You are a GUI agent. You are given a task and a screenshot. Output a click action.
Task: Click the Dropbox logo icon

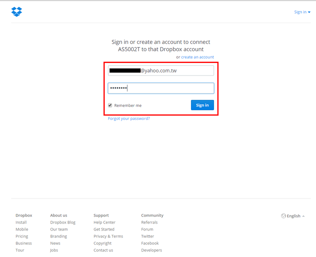coord(16,12)
